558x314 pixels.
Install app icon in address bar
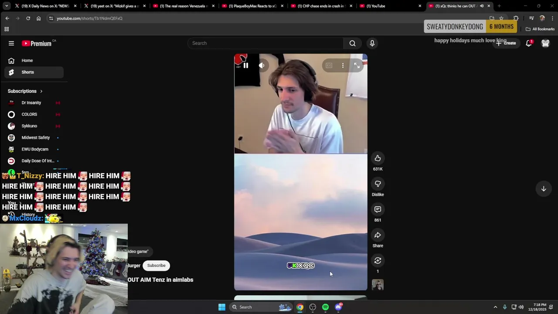coord(492,18)
